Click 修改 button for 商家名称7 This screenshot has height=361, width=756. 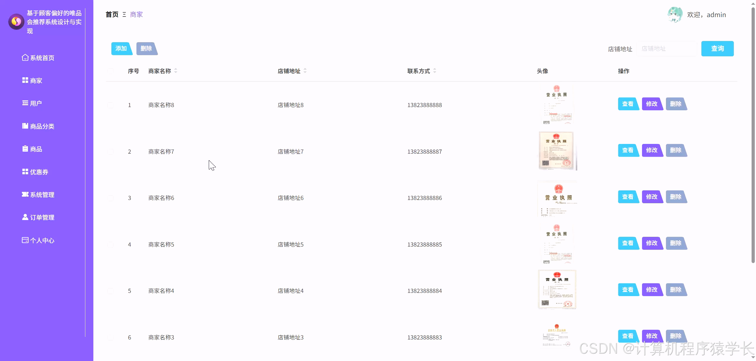652,150
